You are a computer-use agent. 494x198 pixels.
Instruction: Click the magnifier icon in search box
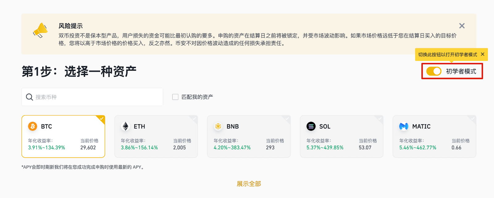click(29, 97)
